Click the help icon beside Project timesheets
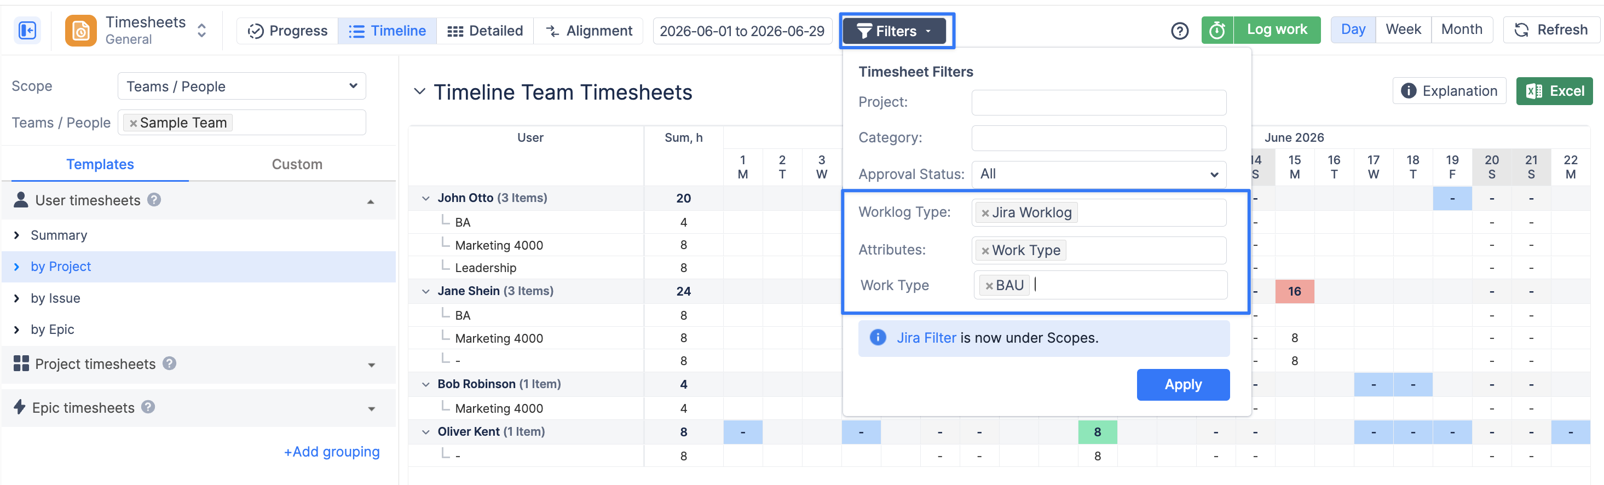The width and height of the screenshot is (1604, 485). click(169, 363)
